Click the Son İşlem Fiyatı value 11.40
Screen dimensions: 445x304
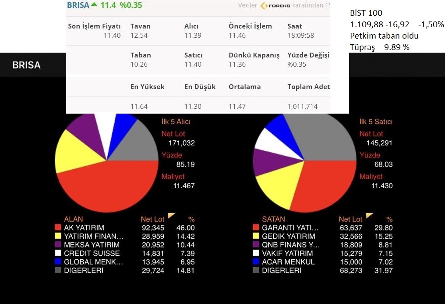[112, 36]
